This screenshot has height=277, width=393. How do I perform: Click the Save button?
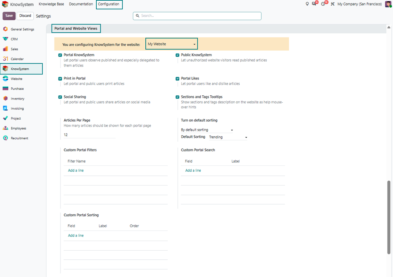(x=9, y=16)
